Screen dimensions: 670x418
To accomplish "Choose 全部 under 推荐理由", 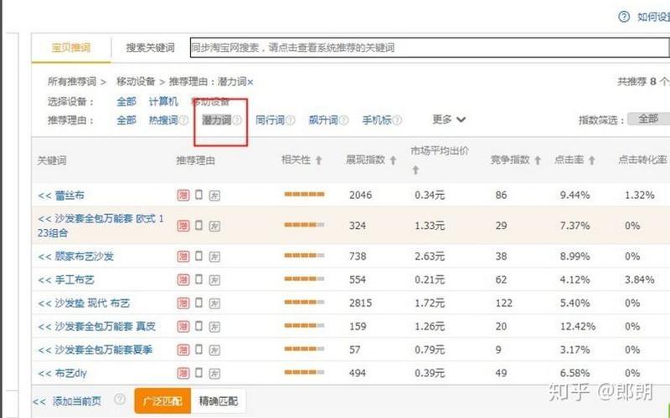I will point(126,120).
